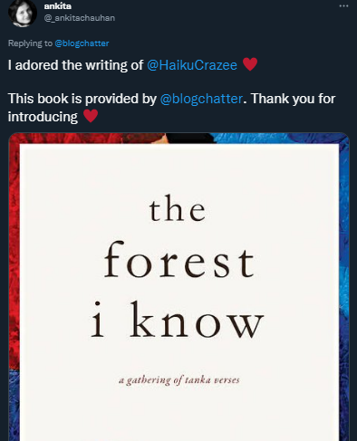Click the red heart after @HaikuCrazee

pos(250,64)
